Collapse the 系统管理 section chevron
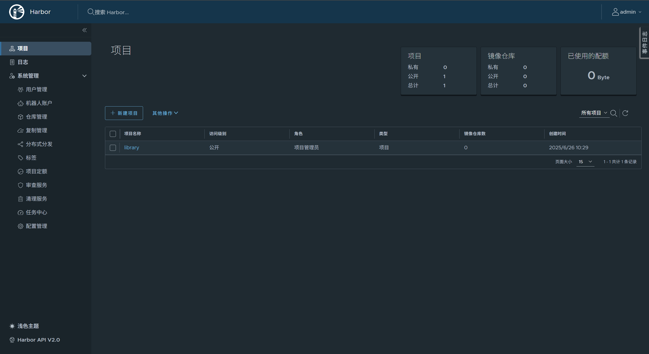 click(x=84, y=76)
